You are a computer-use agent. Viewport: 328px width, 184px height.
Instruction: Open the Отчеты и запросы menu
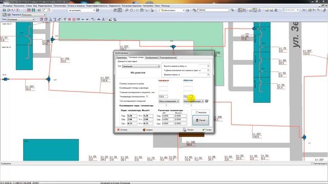(x=76, y=6)
